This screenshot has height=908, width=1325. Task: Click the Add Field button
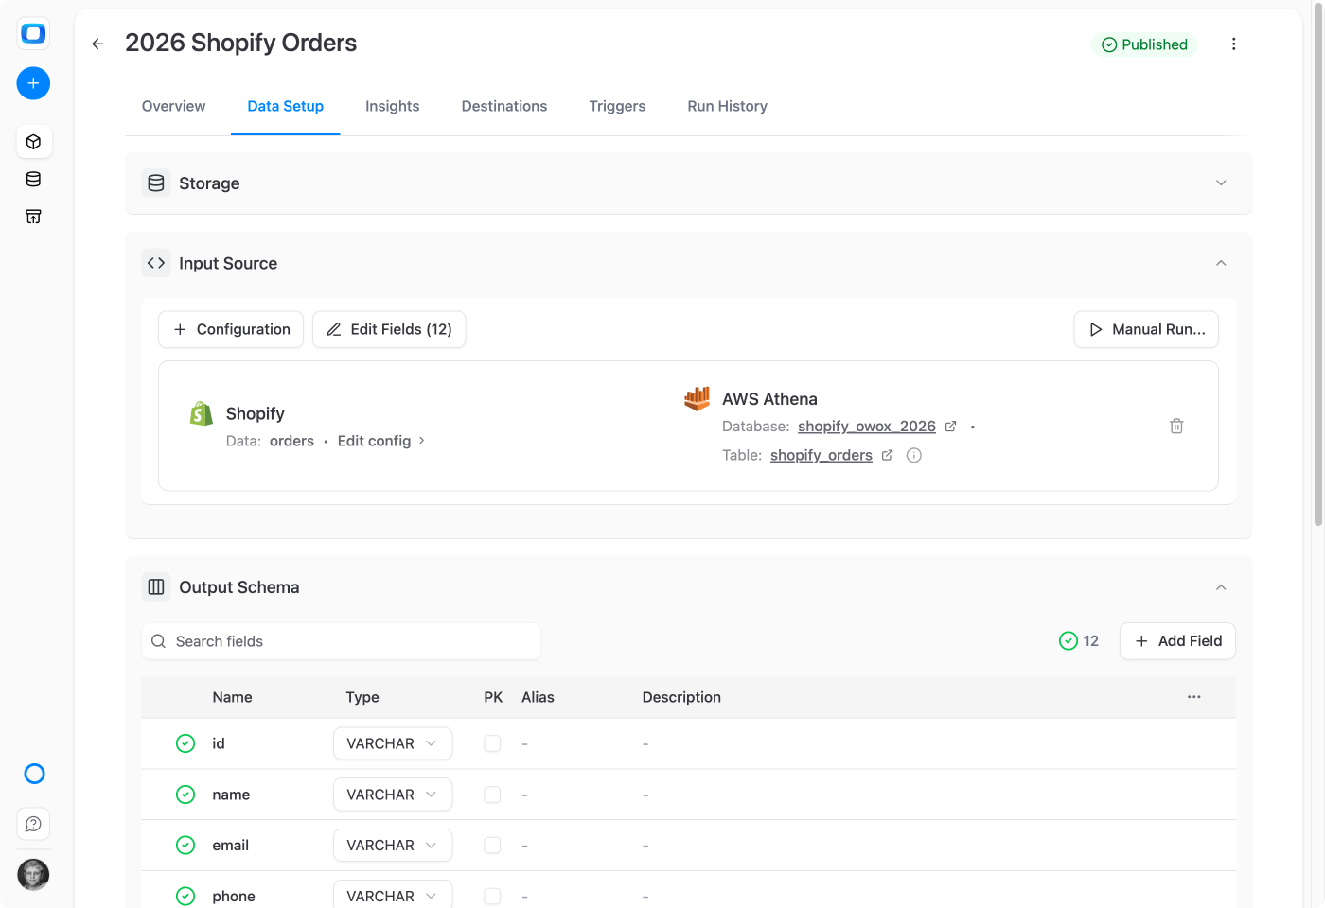1177,641
